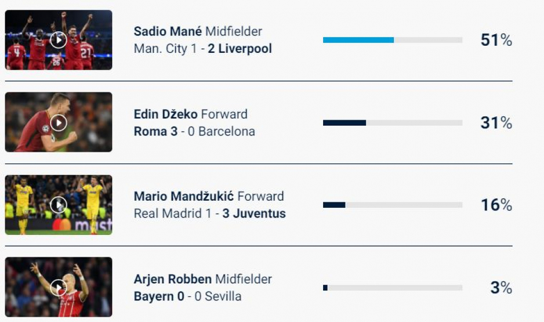This screenshot has width=544, height=322.
Task: Open Real Madrid 1 - 3 Juventus match
Action: [x=209, y=214]
